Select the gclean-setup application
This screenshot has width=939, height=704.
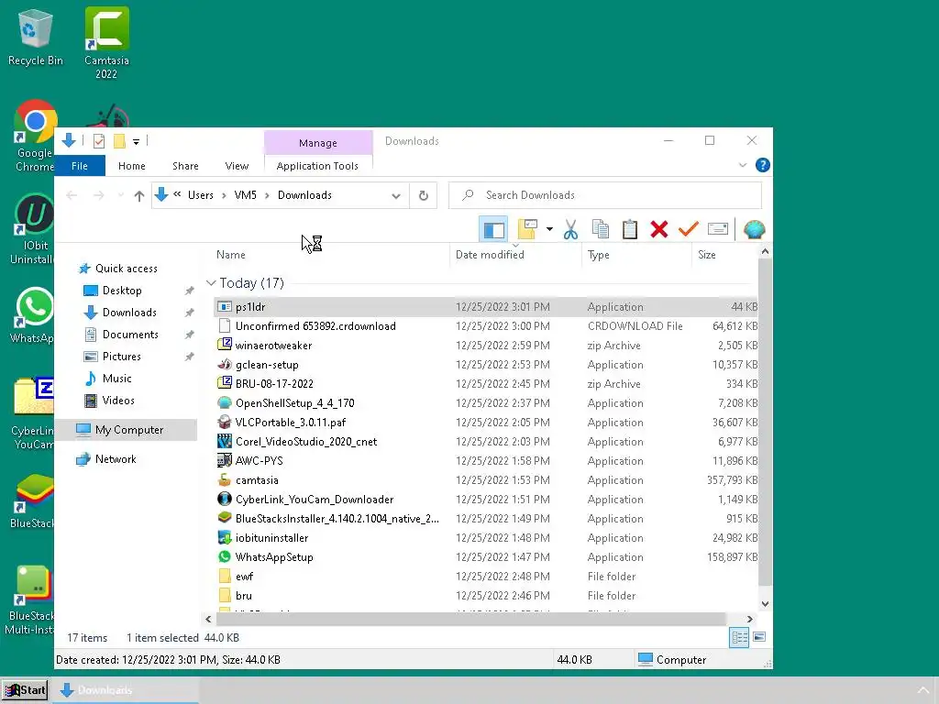[485, 365]
